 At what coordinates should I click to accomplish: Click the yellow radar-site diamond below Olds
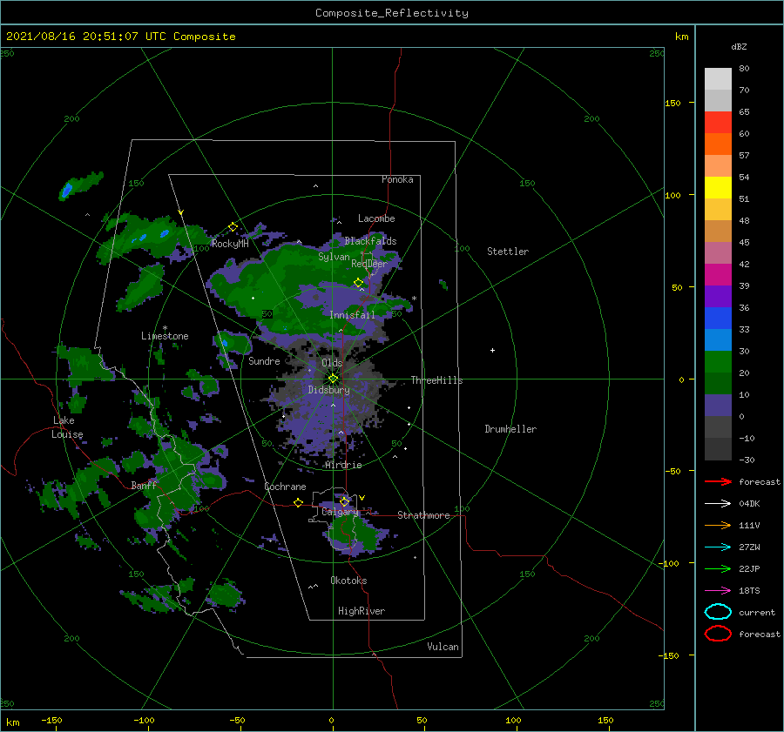[x=333, y=379]
